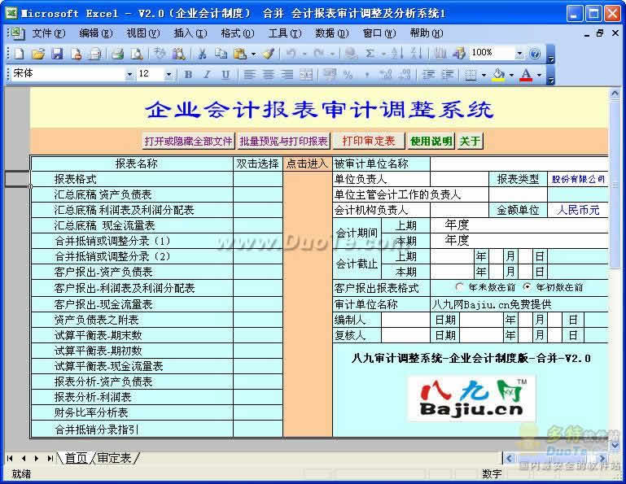Viewport: 626px width, 484px height.
Task: Toggle Center alignment
Action: click(x=269, y=74)
